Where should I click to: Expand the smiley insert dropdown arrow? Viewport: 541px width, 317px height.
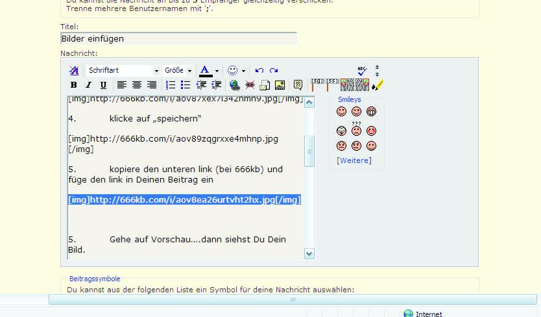[244, 71]
